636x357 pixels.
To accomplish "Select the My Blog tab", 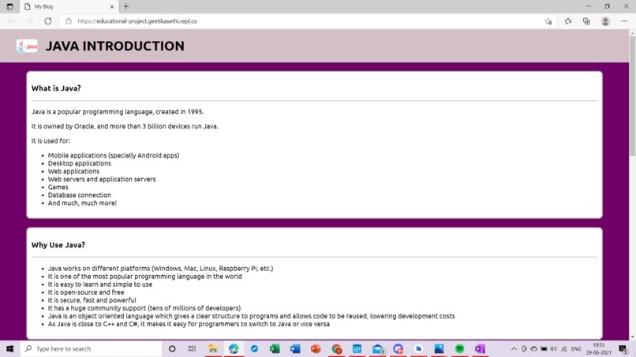I will click(x=69, y=6).
